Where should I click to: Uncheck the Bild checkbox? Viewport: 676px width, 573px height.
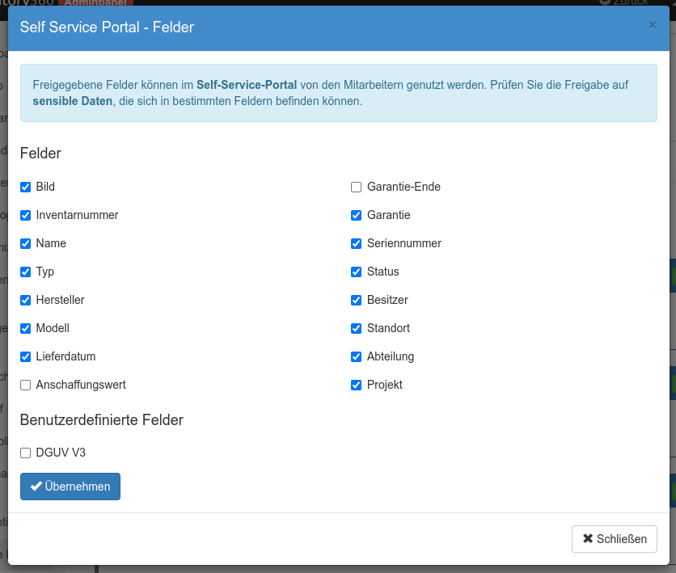coord(26,187)
